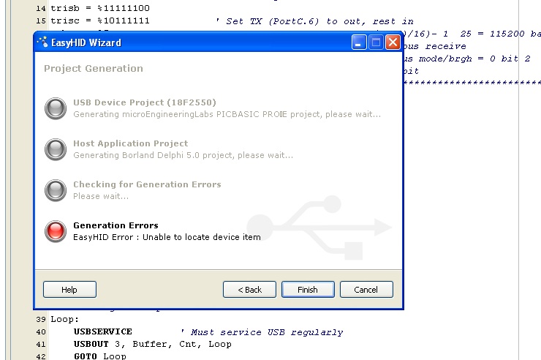Click 'USBSERVICE' keyword on line 40

click(x=103, y=331)
